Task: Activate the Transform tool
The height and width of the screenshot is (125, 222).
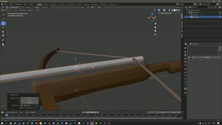Action: tap(3, 35)
